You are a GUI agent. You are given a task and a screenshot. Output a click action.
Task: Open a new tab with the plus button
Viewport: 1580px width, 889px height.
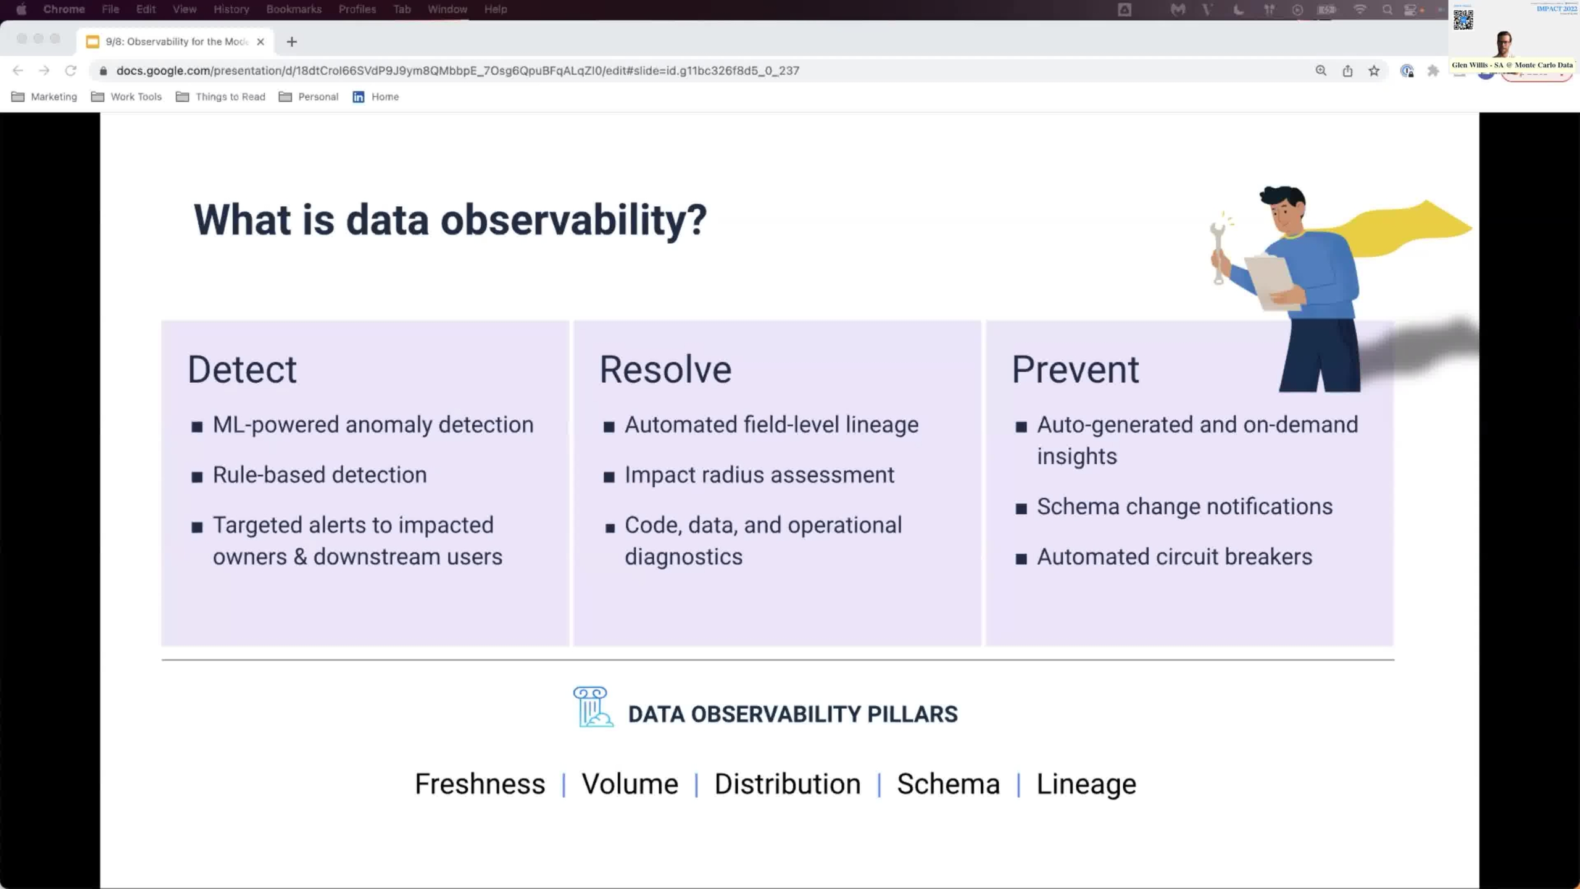[292, 41]
